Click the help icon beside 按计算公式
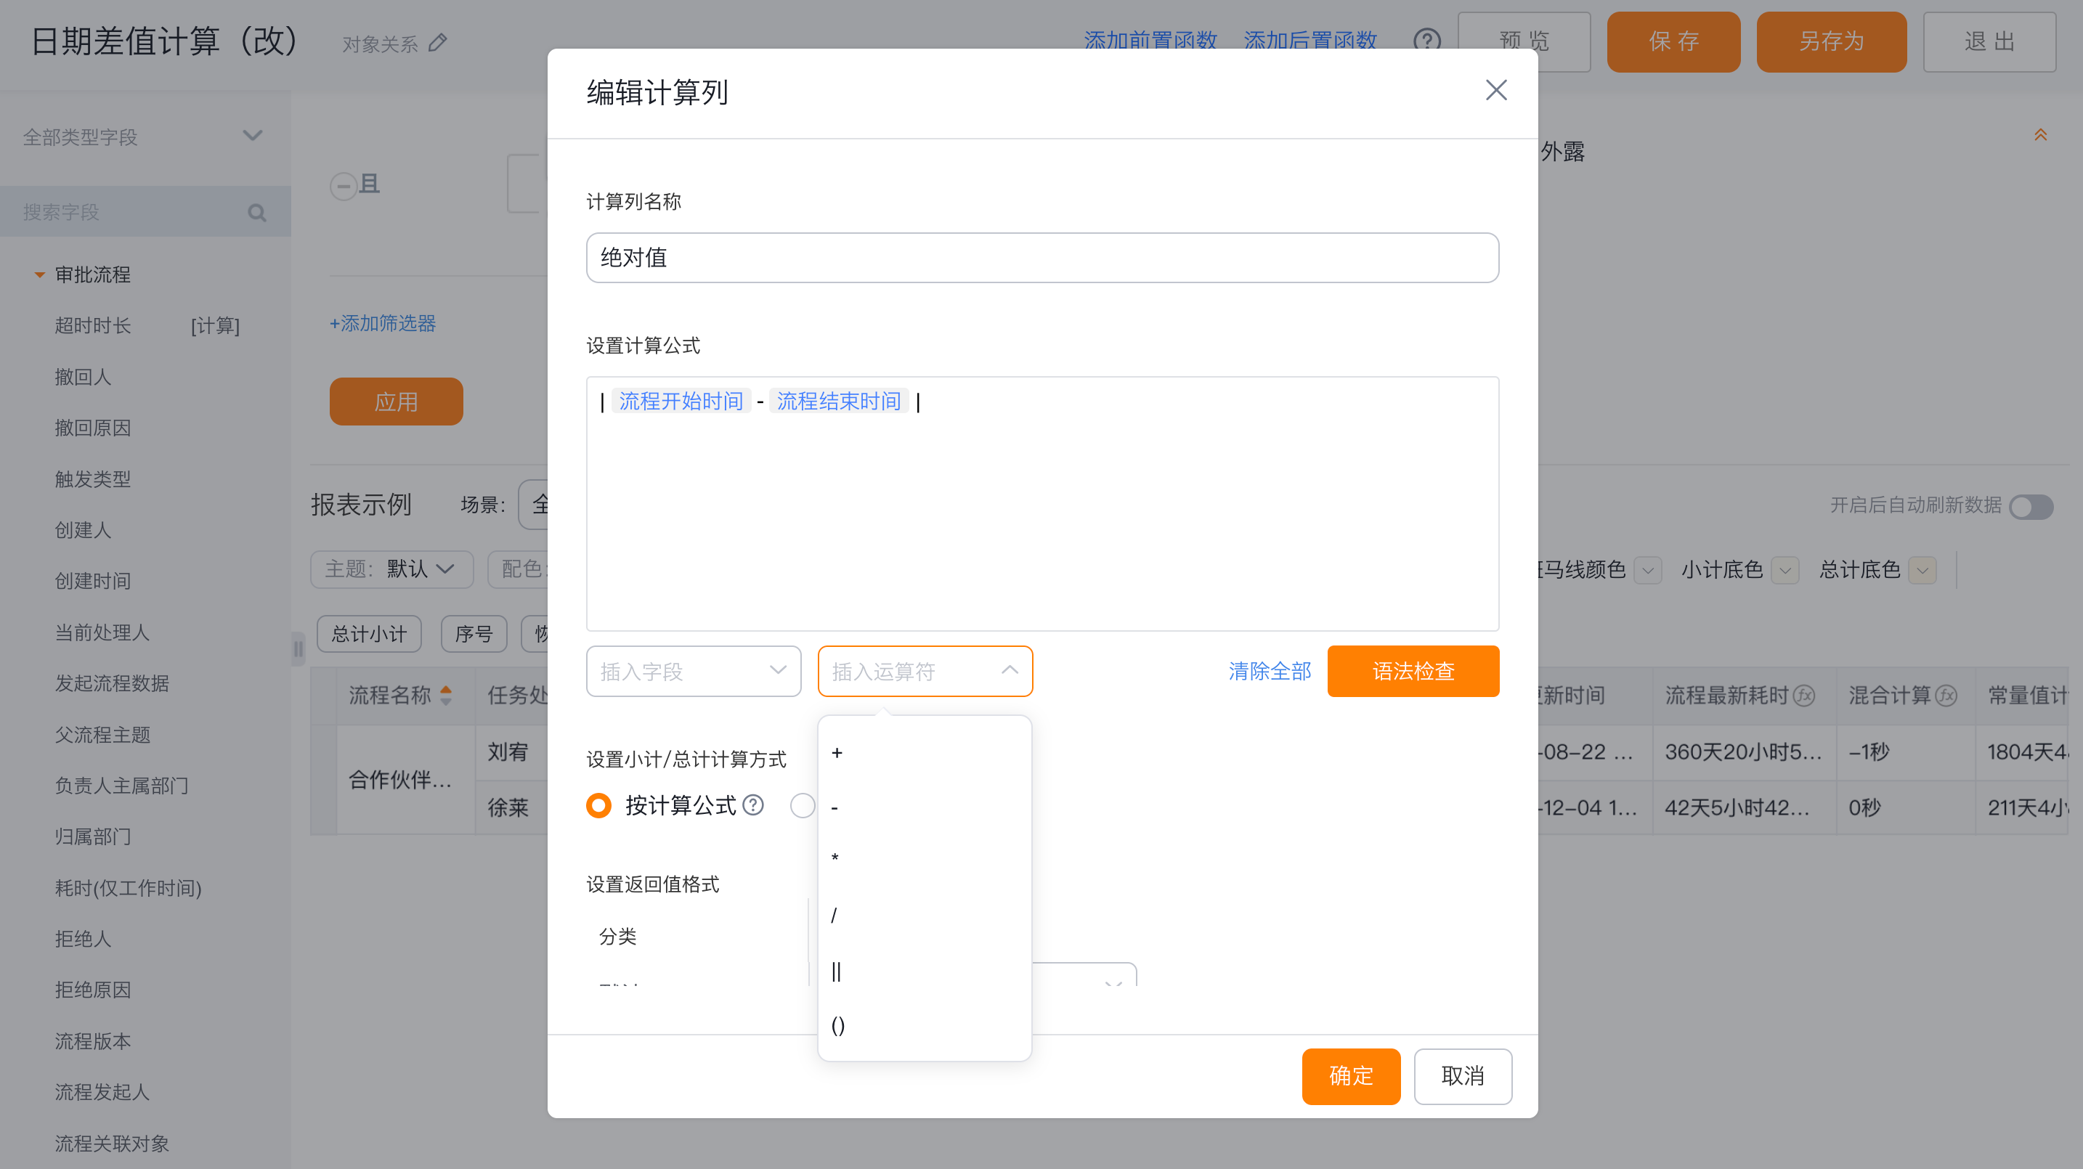 click(753, 805)
